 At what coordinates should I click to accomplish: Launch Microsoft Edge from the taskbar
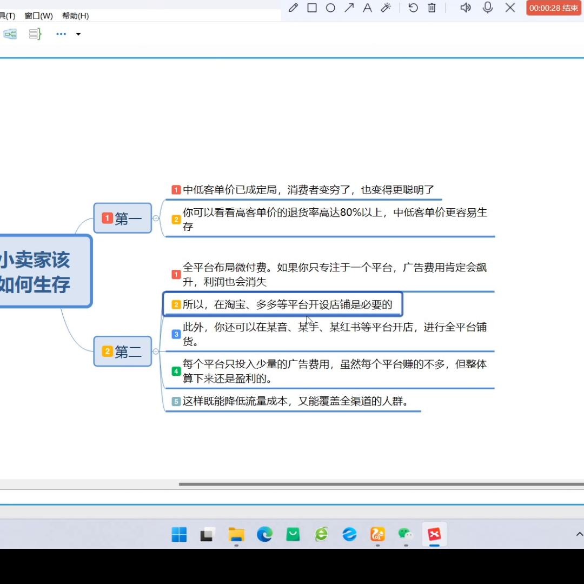(x=264, y=534)
